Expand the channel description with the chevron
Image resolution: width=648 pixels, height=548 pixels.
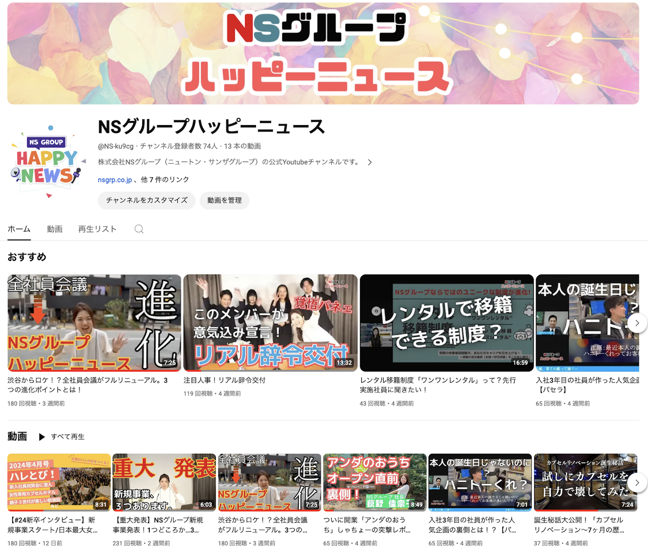370,162
